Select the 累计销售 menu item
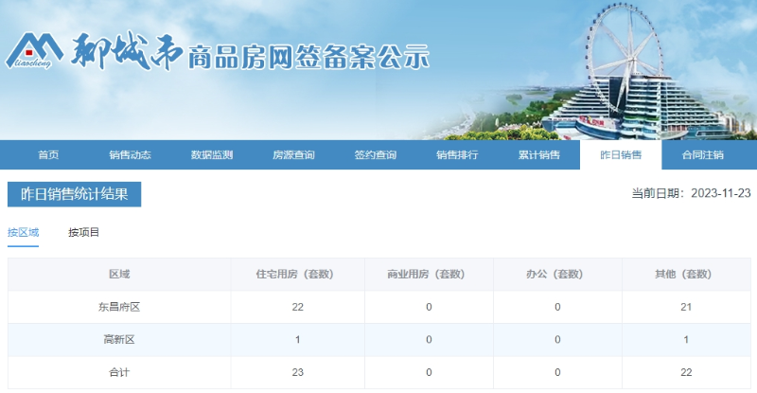This screenshot has height=393, width=757. tap(538, 155)
